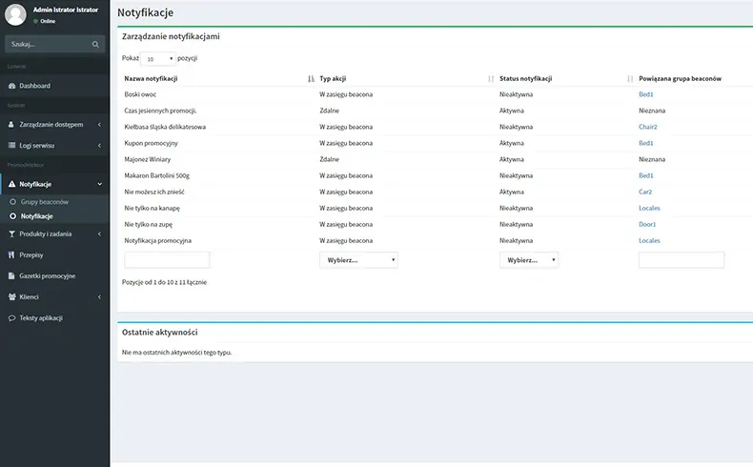Open the Logi serwisu menu
This screenshot has height=467, width=753.
(55, 145)
